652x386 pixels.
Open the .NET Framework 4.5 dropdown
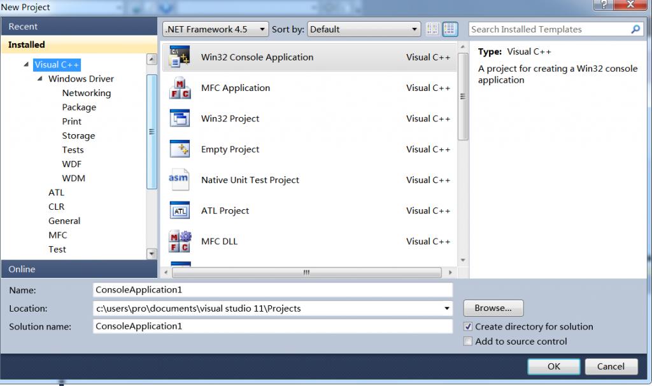[215, 29]
